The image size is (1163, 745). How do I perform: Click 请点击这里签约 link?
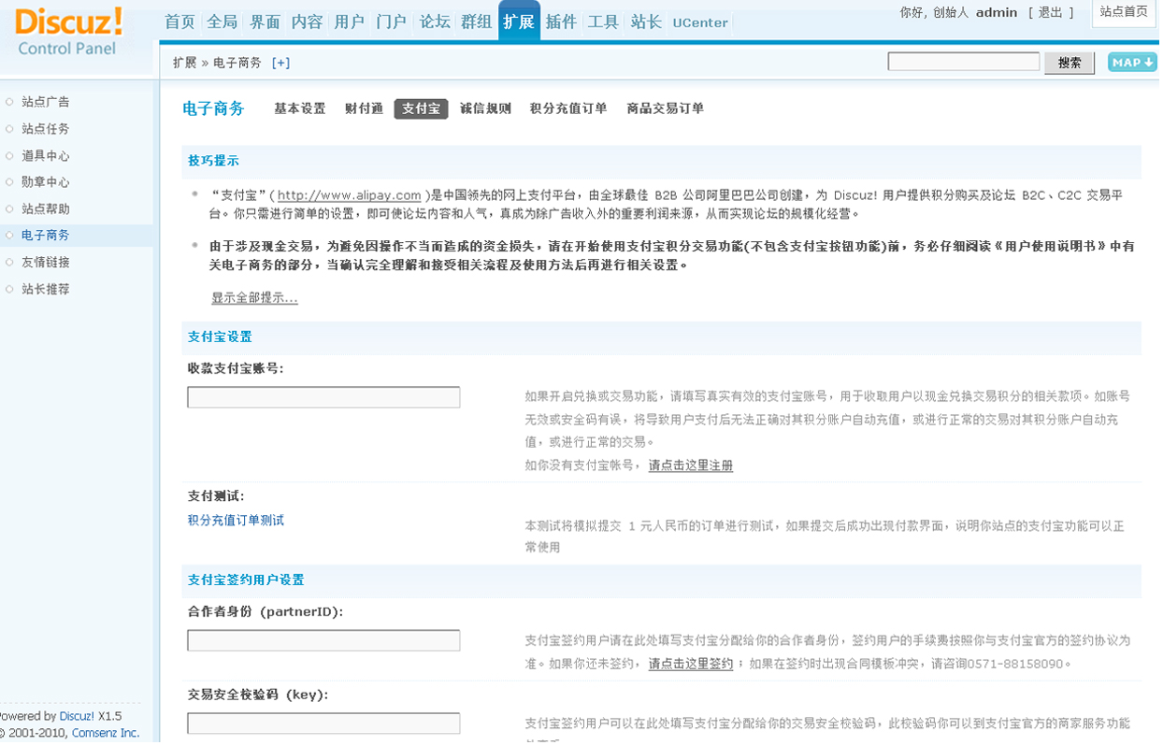tap(691, 665)
